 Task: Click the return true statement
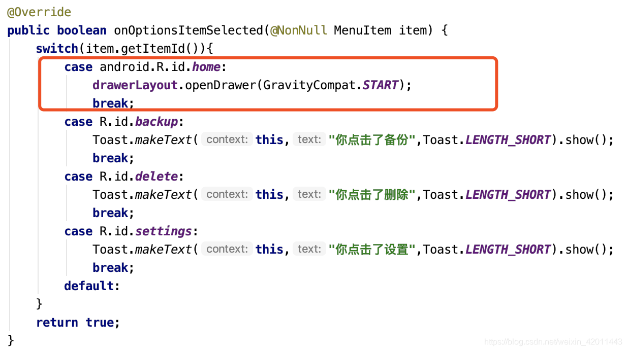(x=78, y=323)
